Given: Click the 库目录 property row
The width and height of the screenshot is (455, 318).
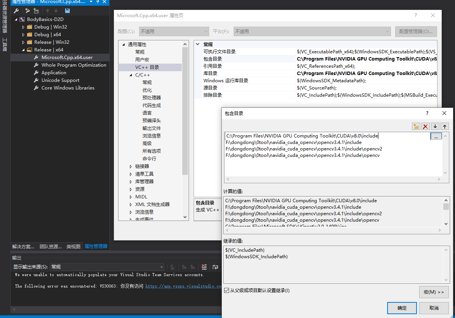Looking at the screenshot, I should point(316,74).
